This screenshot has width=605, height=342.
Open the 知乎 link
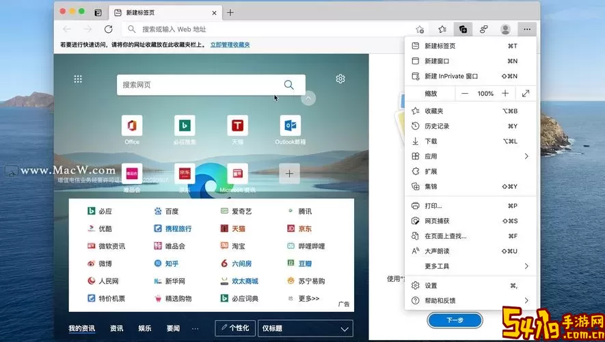pyautogui.click(x=166, y=263)
